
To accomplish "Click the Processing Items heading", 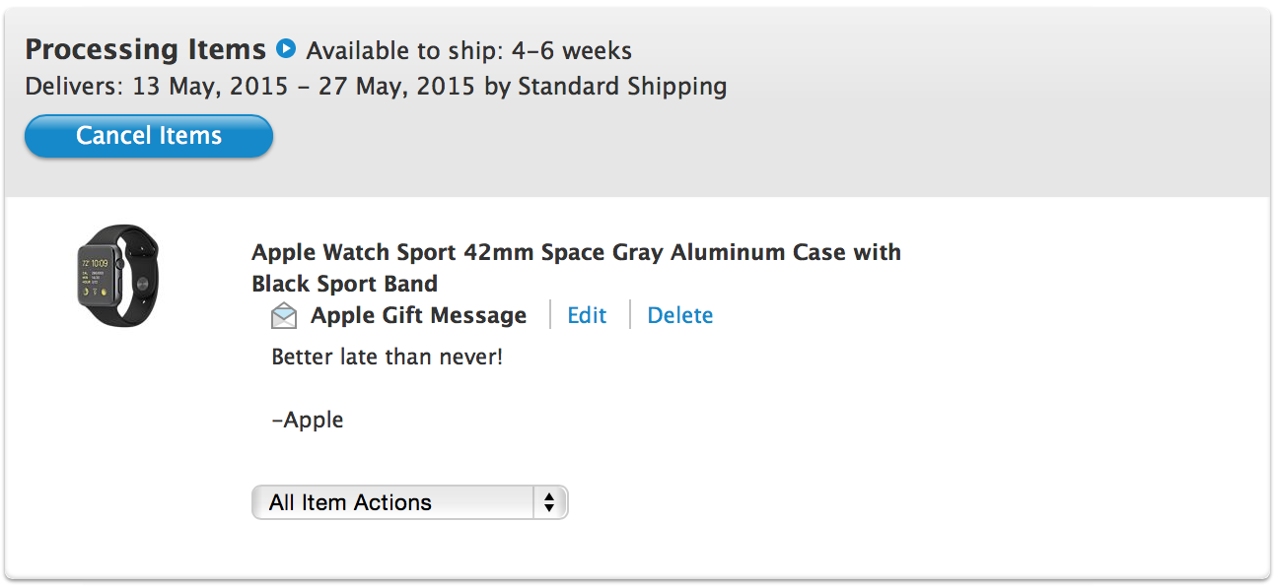I will tap(146, 49).
